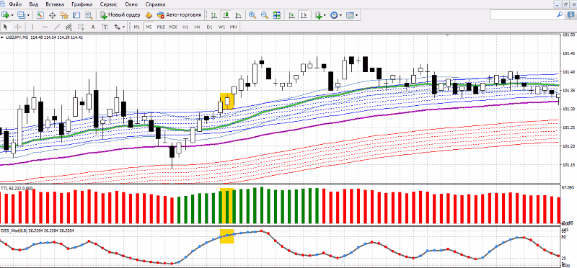The image size is (577, 268).
Task: Select the arrows drawing tool
Action: pos(118,27)
